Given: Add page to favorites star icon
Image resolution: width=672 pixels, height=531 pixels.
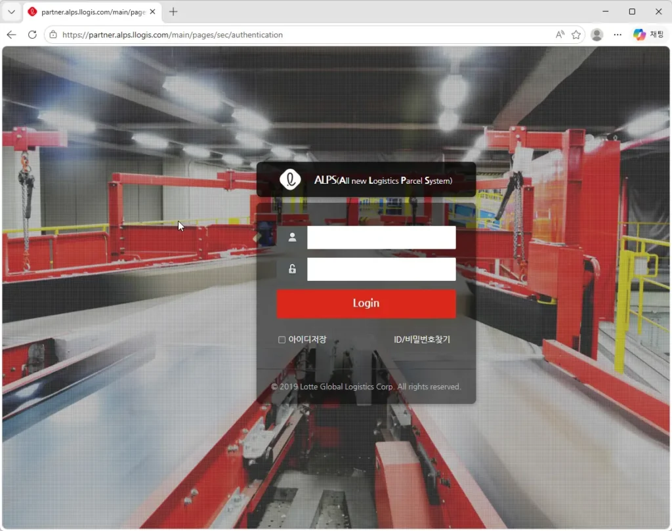Looking at the screenshot, I should [x=576, y=35].
